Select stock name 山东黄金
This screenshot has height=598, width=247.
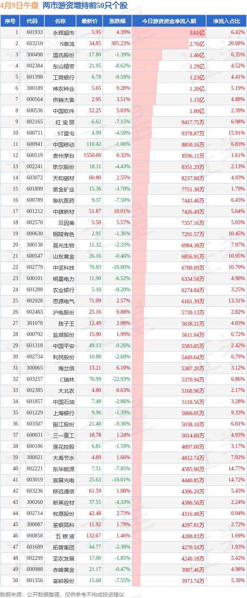tap(64, 256)
